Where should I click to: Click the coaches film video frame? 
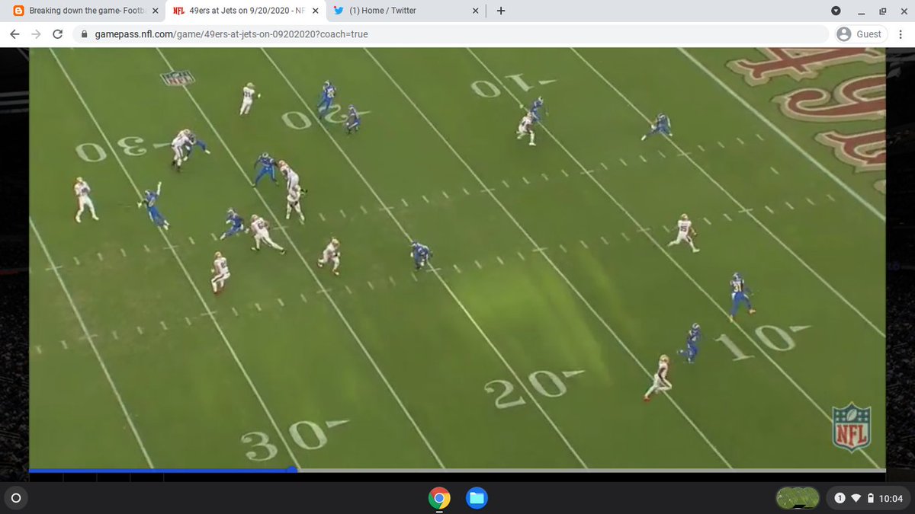tap(457, 259)
